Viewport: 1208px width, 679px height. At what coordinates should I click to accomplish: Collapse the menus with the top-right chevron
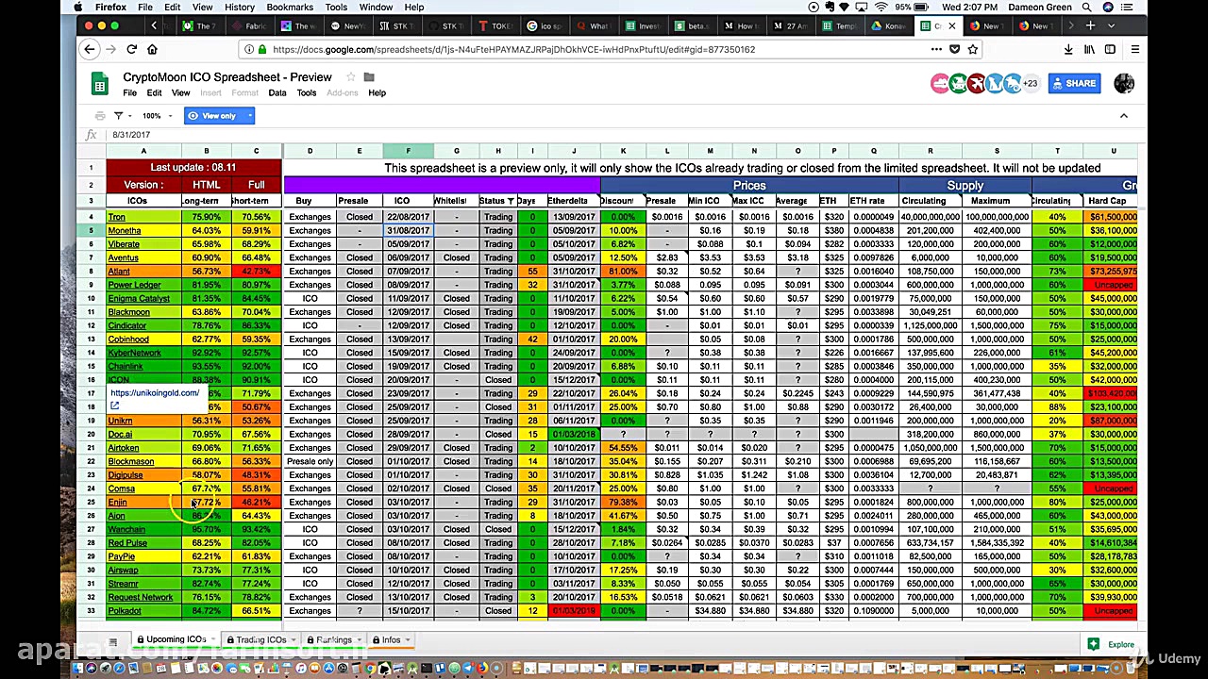[x=1123, y=116]
